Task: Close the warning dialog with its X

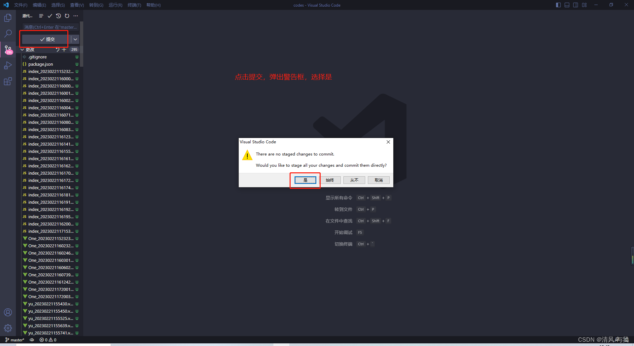Action: pos(388,142)
